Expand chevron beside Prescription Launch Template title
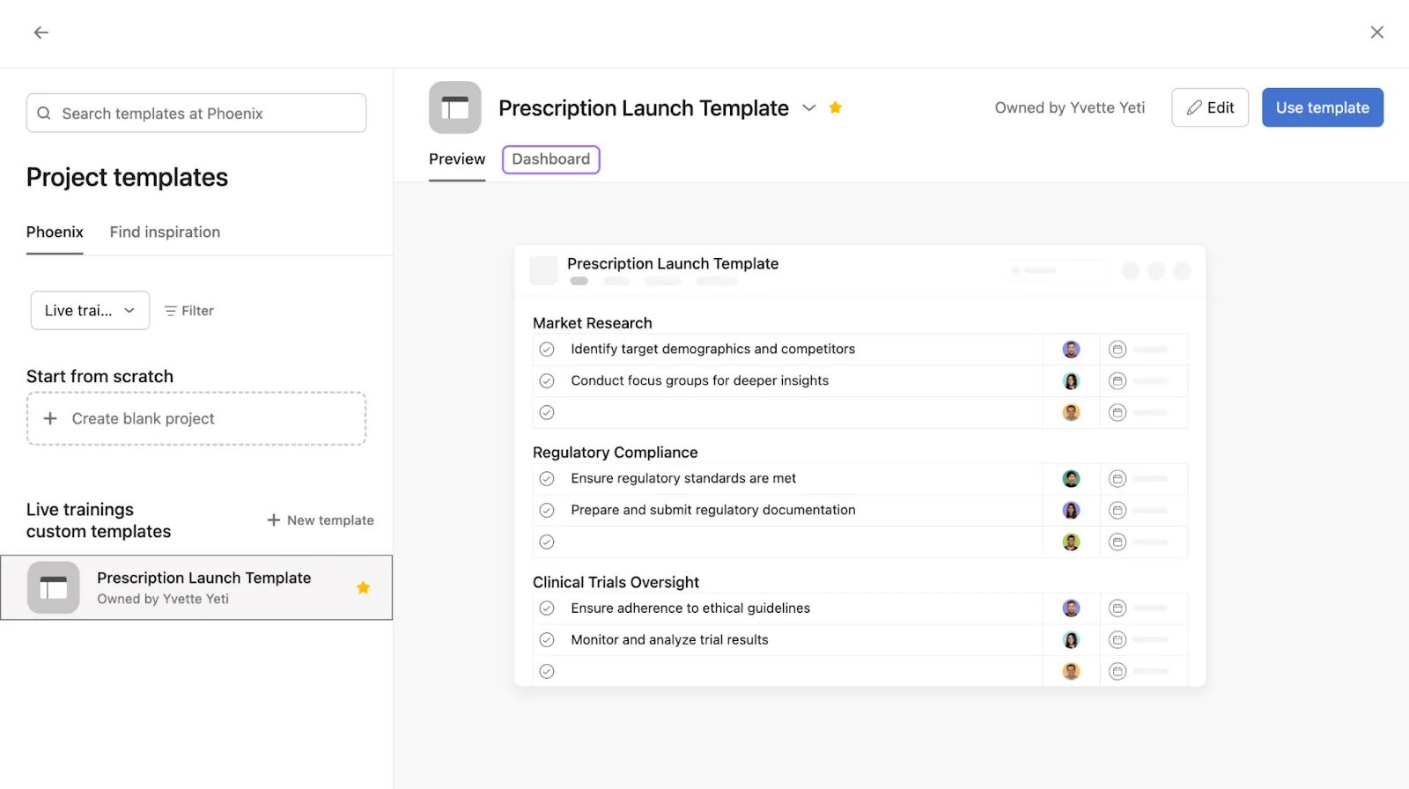The width and height of the screenshot is (1409, 789). [808, 107]
